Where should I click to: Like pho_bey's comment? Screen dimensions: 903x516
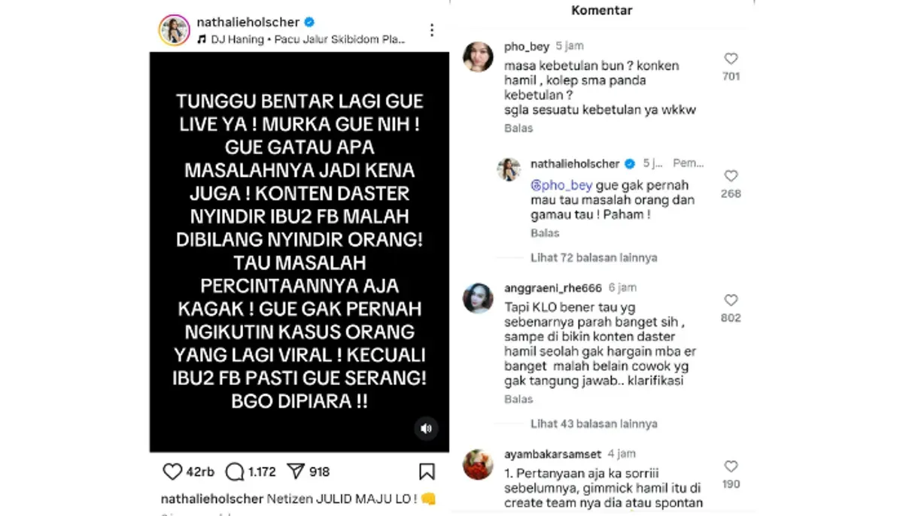coord(731,59)
